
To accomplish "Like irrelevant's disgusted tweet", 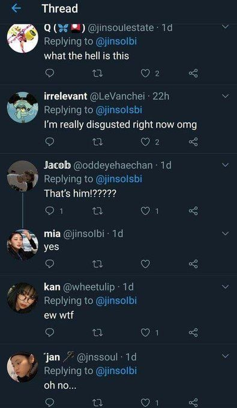I will click(150, 142).
